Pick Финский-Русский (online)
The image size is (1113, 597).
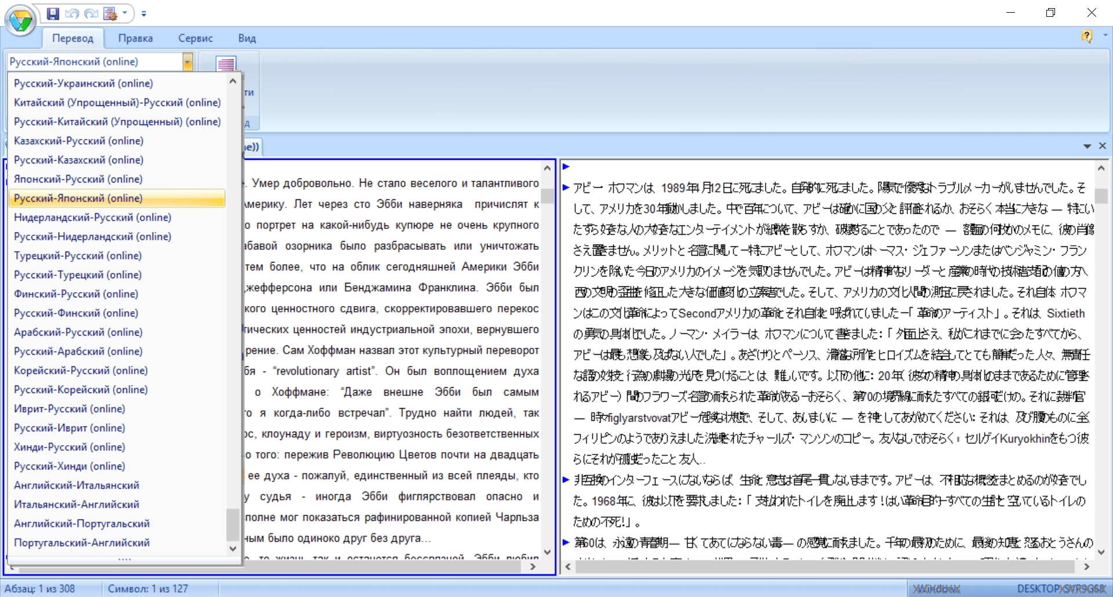(x=117, y=294)
